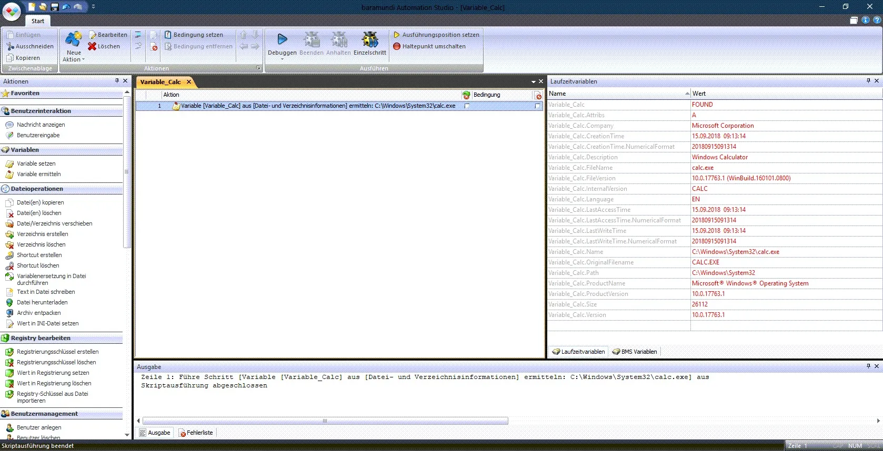Select Variable ermitteln action
The width and height of the screenshot is (883, 451).
pos(38,174)
